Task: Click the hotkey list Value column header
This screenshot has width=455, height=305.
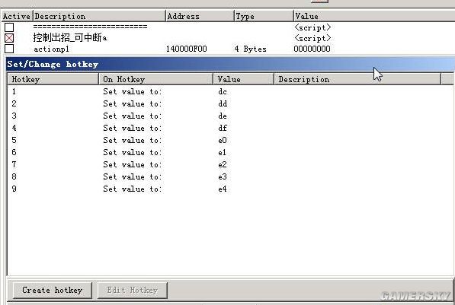Action: (x=243, y=79)
